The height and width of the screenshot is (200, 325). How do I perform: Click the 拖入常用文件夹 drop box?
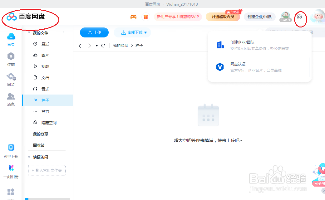coord(47,170)
